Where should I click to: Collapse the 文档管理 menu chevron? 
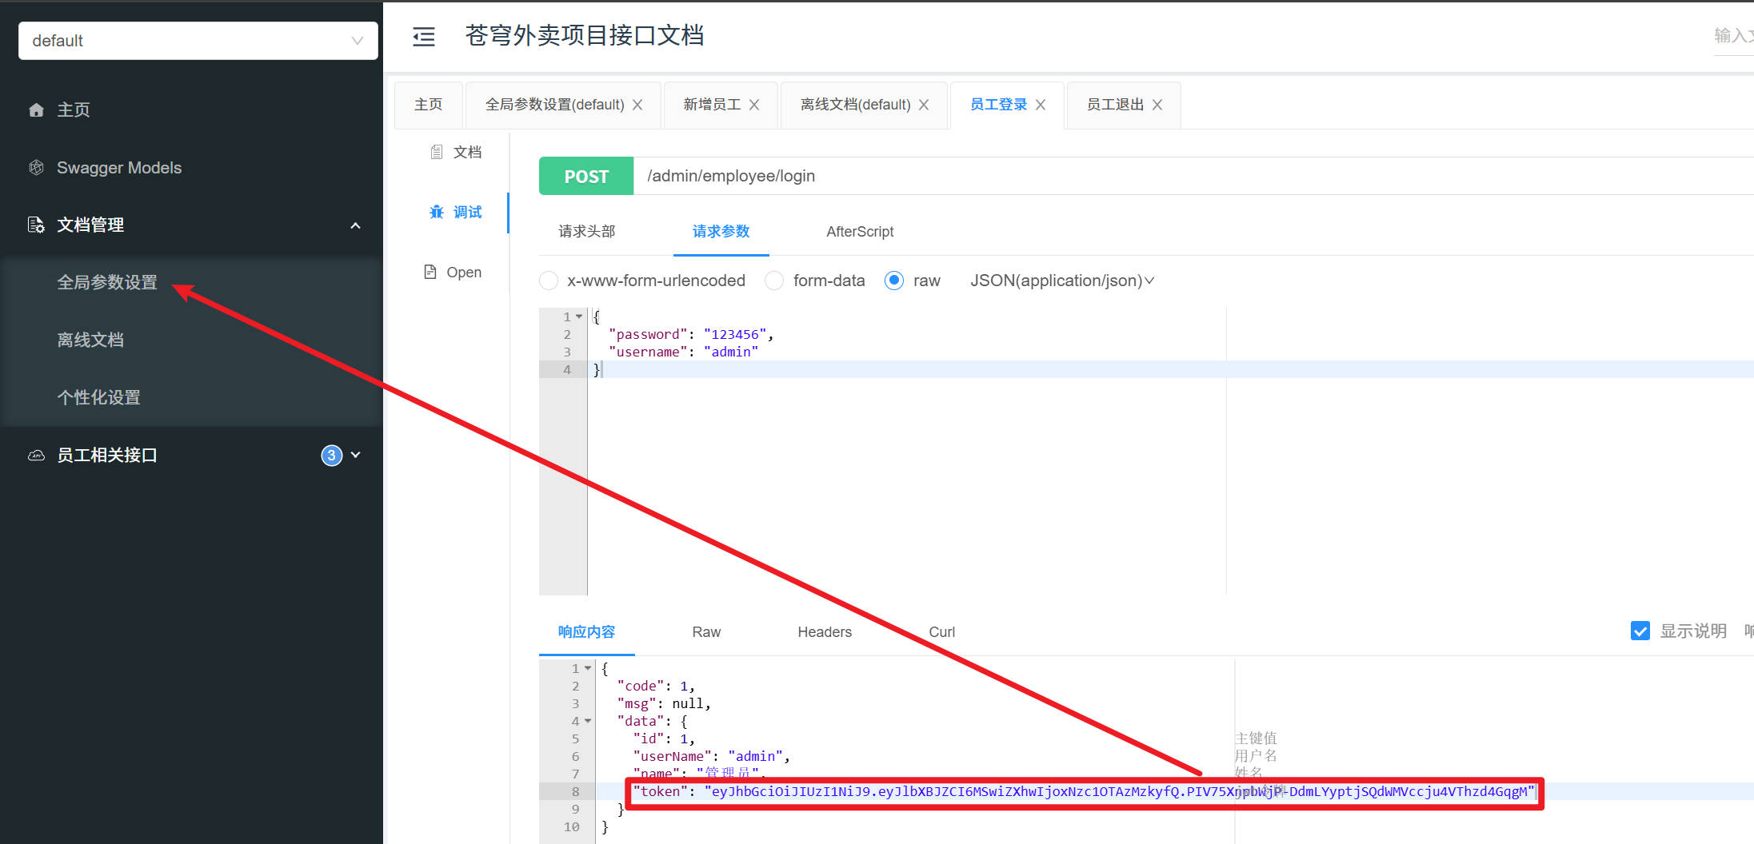pos(356,225)
